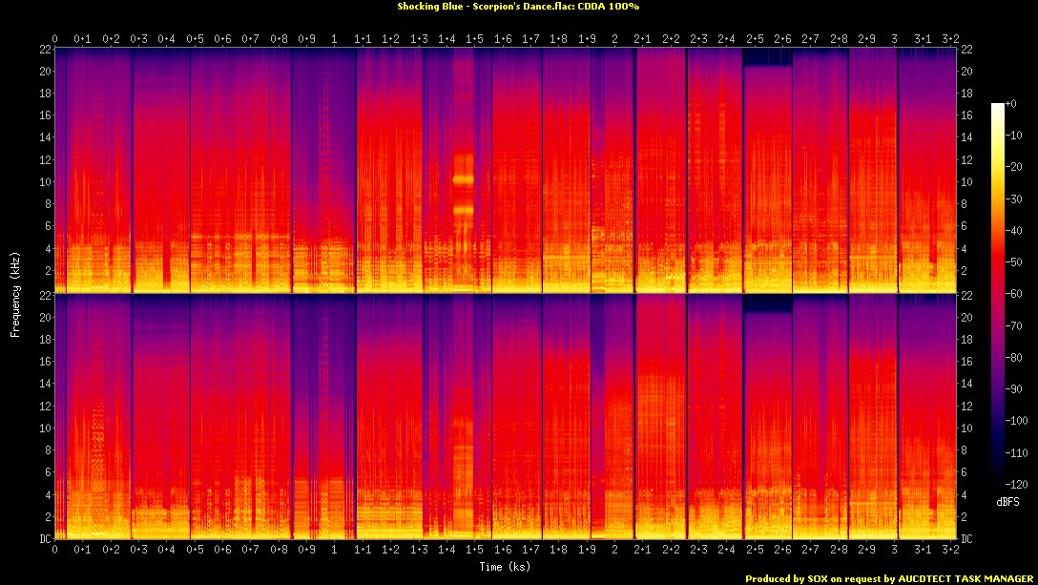The height and width of the screenshot is (585, 1038).
Task: Click the "3" tick on the bottom time axis
Action: pos(894,550)
